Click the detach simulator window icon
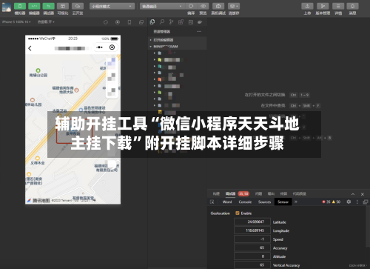 141,22
